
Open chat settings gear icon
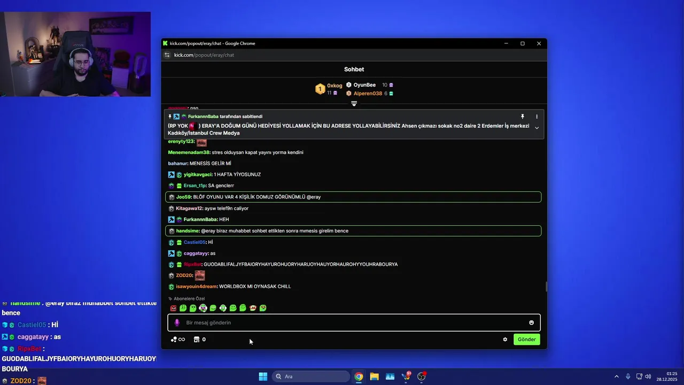click(505, 340)
